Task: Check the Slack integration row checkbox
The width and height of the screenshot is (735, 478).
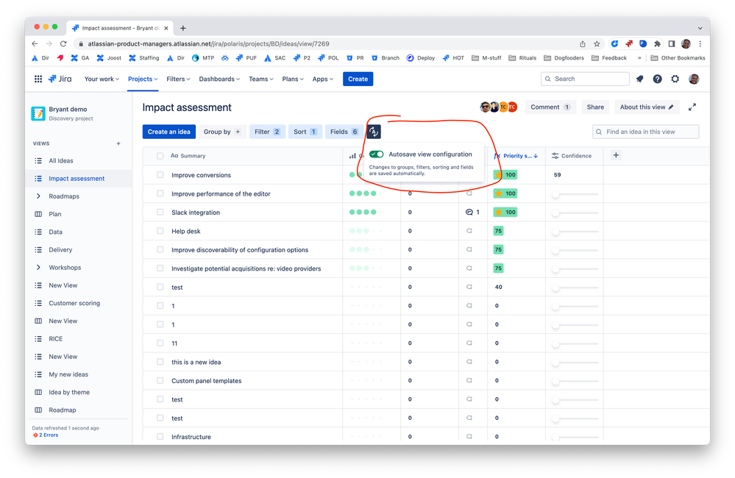Action: pyautogui.click(x=160, y=213)
